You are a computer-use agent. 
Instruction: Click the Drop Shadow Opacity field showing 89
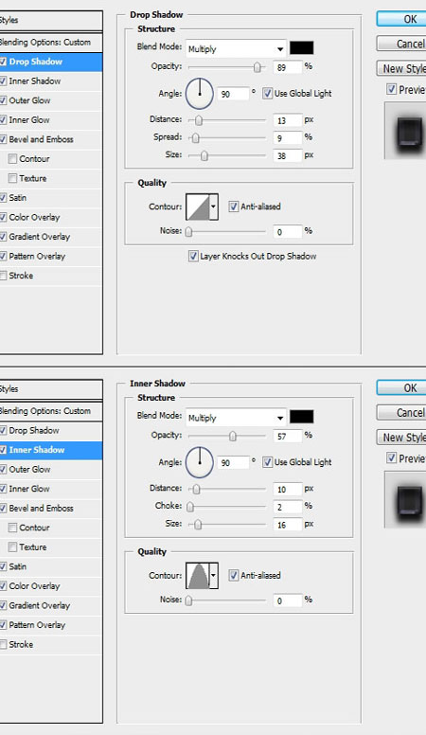(x=287, y=67)
